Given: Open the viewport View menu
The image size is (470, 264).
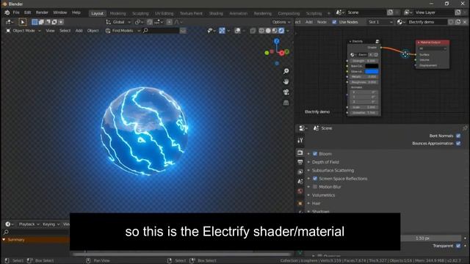Looking at the screenshot, I should 50,31.
